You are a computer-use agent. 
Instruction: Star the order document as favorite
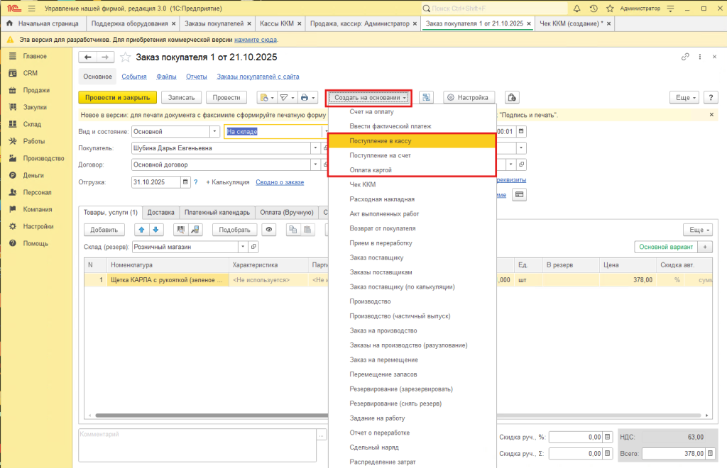(x=125, y=57)
